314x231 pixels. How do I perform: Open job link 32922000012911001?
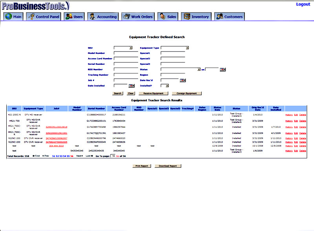57,133
